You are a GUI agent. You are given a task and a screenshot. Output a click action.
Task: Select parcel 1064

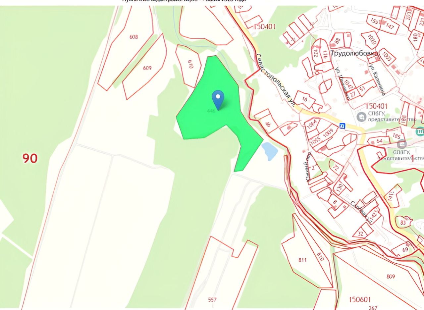[x=312, y=125]
